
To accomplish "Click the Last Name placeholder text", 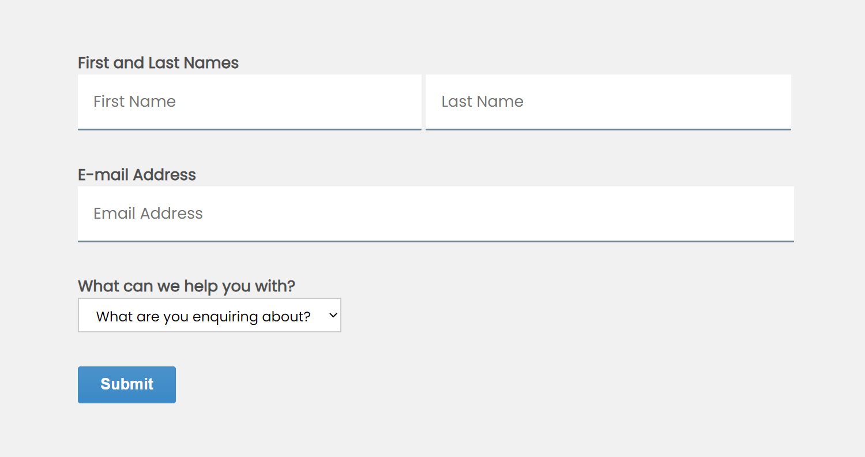I will (482, 102).
